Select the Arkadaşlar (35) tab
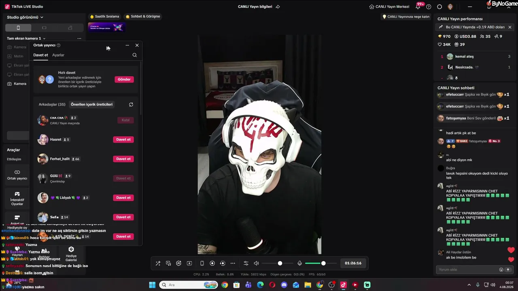Image resolution: width=518 pixels, height=291 pixels. pos(52,104)
